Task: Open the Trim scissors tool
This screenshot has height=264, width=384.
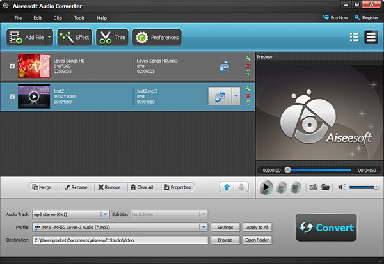Action: pos(112,37)
